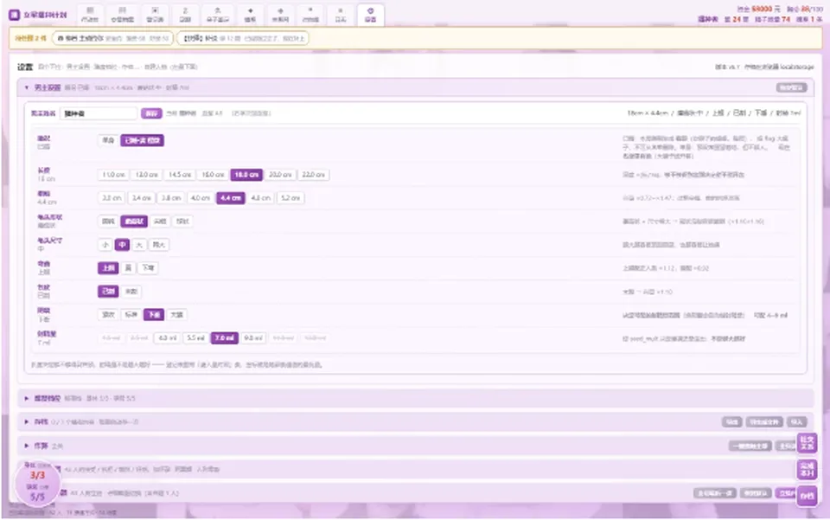Focus the name text input field
This screenshot has height=520, width=830.
coord(99,113)
